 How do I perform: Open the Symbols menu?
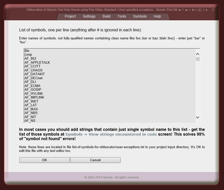pos(140,16)
